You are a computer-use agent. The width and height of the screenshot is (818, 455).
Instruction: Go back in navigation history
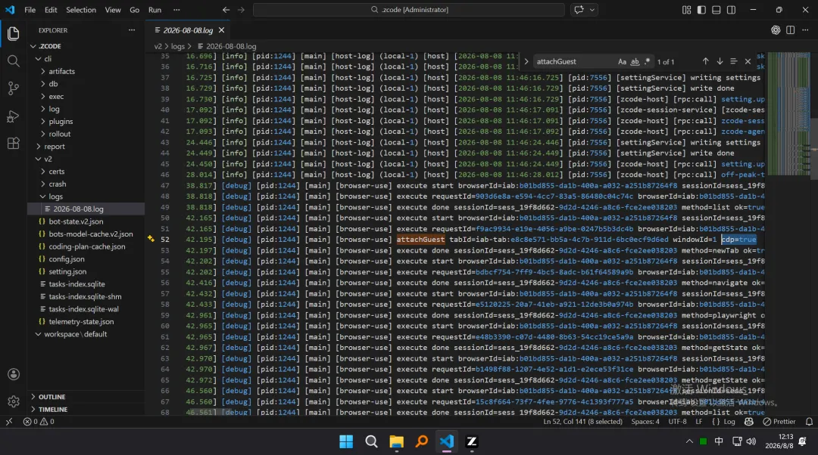click(x=226, y=9)
